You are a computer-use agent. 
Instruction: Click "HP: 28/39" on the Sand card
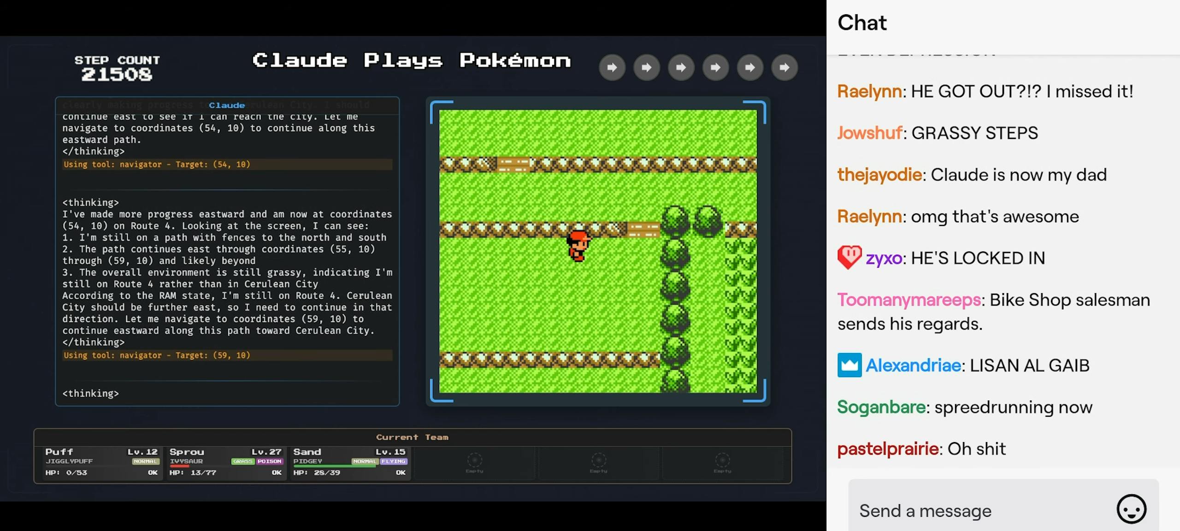coord(317,472)
